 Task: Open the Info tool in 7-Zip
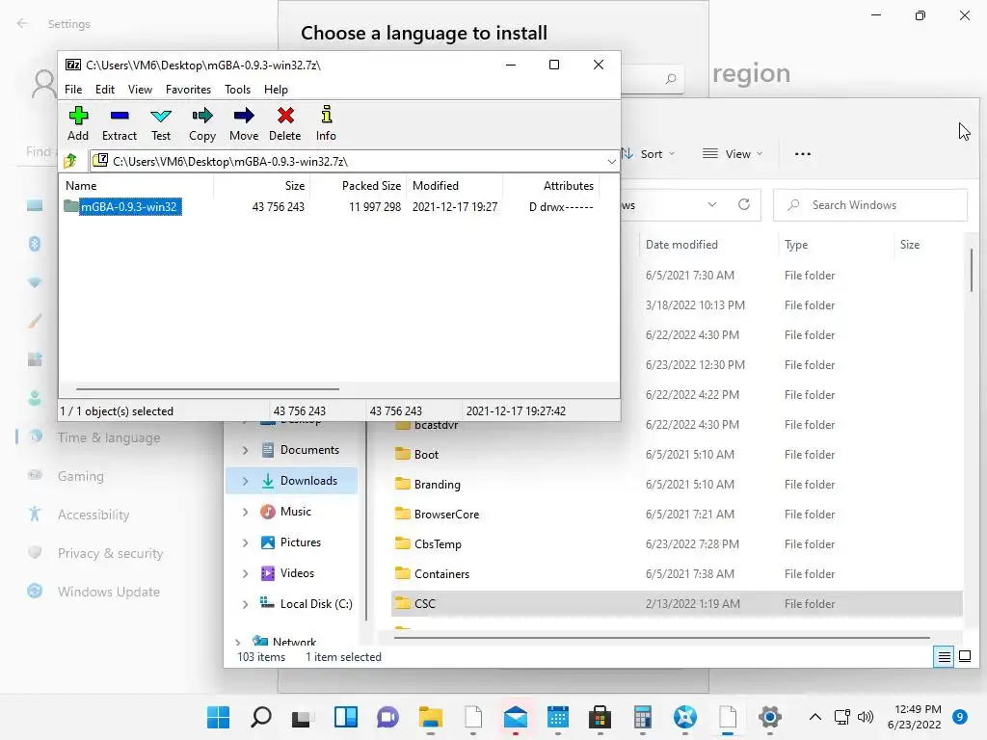(326, 123)
